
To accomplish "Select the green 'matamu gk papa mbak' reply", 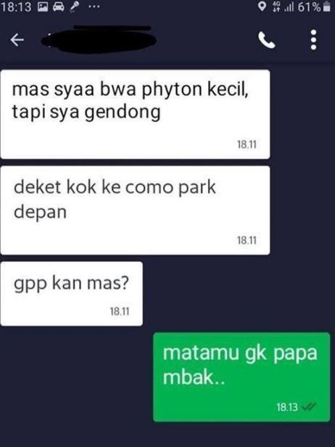I will (x=241, y=377).
